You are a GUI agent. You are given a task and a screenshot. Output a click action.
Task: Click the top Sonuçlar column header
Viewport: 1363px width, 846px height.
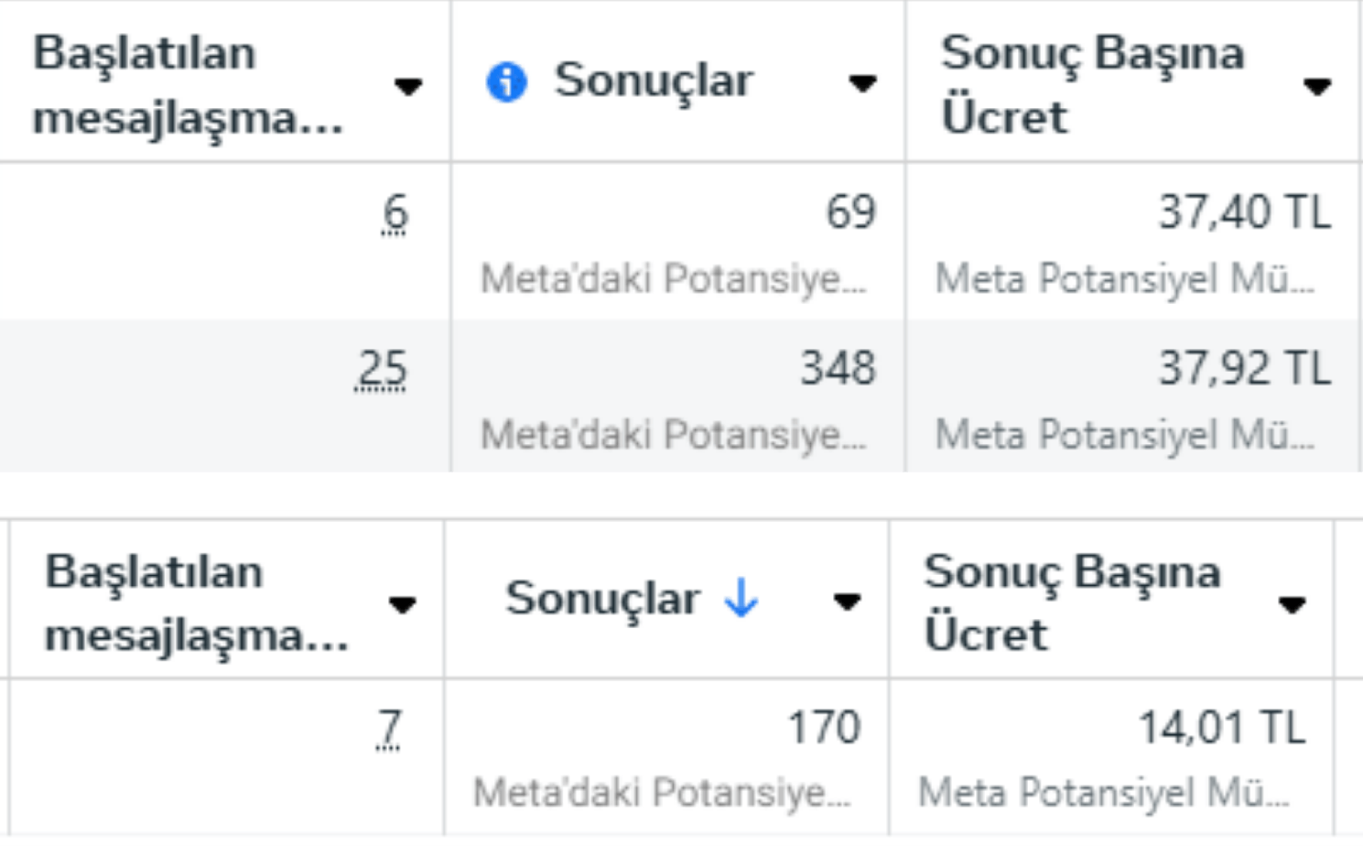(654, 81)
